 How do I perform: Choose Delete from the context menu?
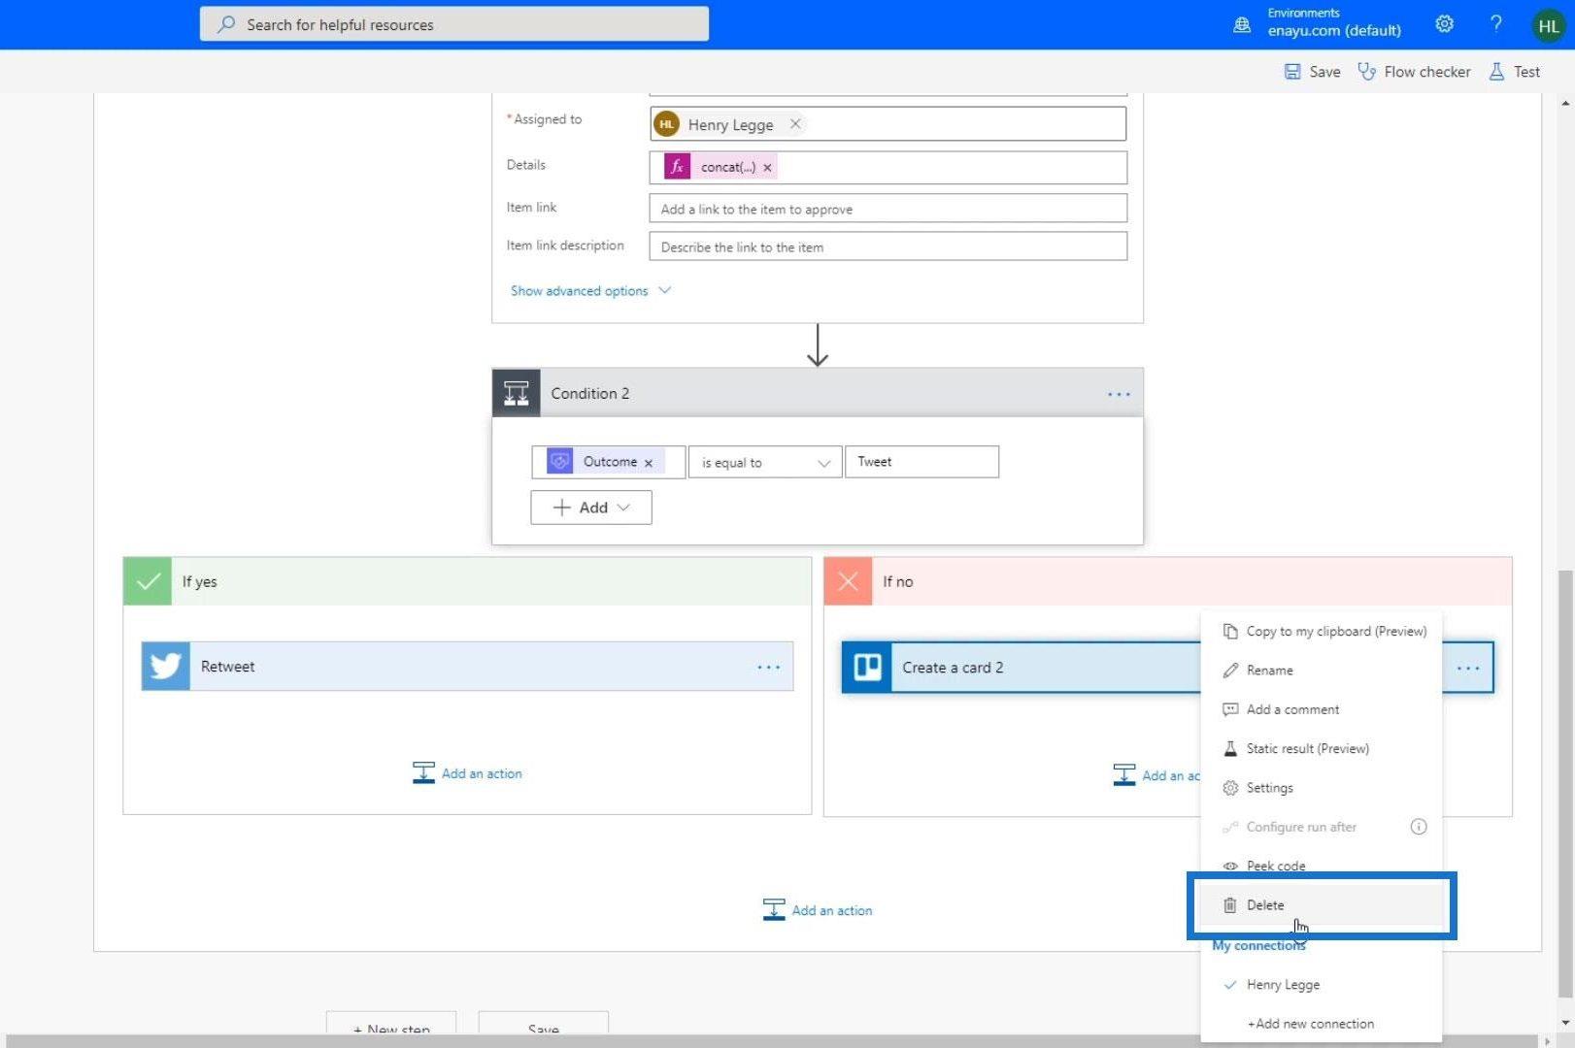click(1322, 905)
